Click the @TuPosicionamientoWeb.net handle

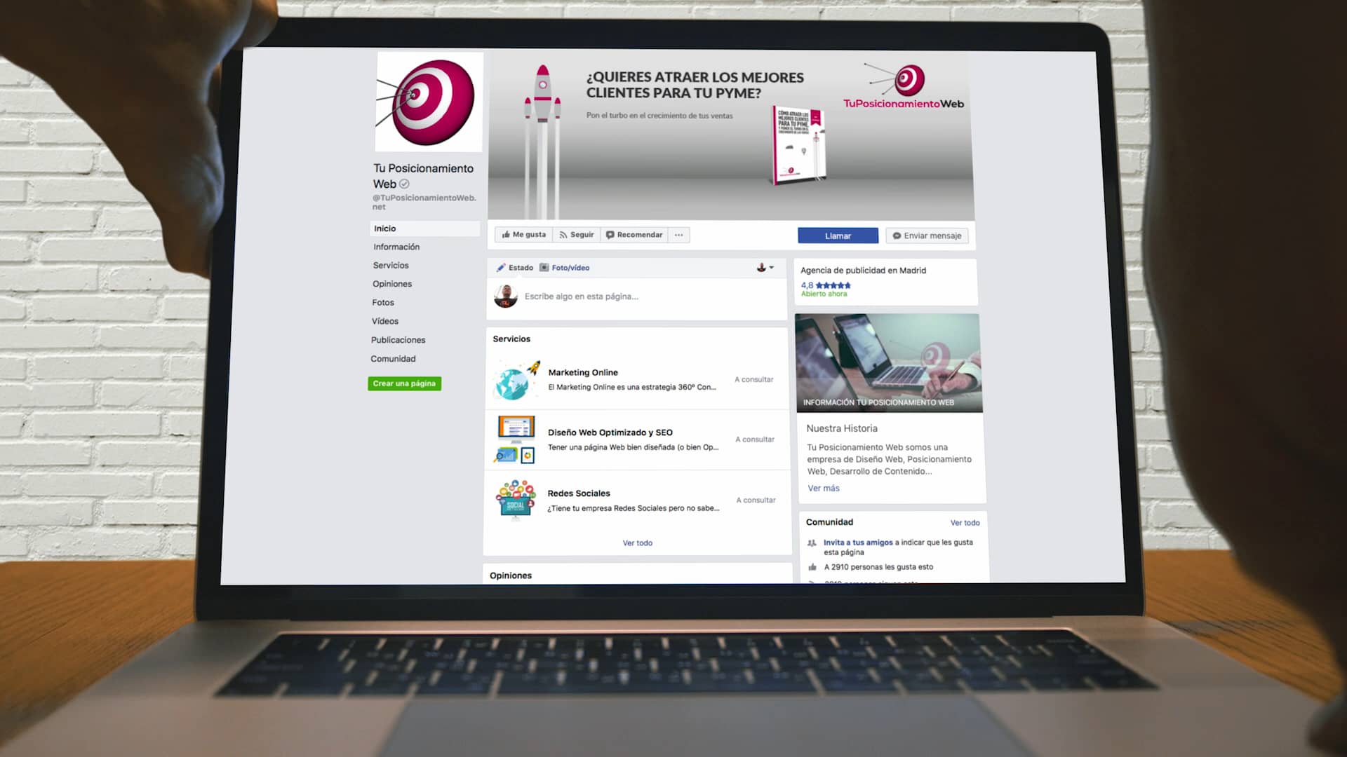tap(424, 202)
